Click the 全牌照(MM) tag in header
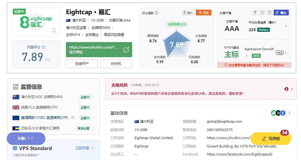 [101, 28]
